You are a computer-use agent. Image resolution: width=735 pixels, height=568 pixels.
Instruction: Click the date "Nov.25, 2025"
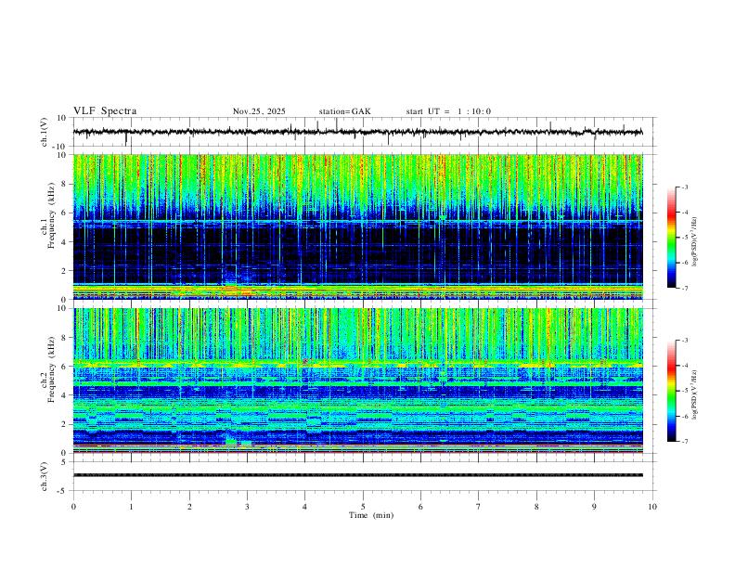(x=259, y=111)
